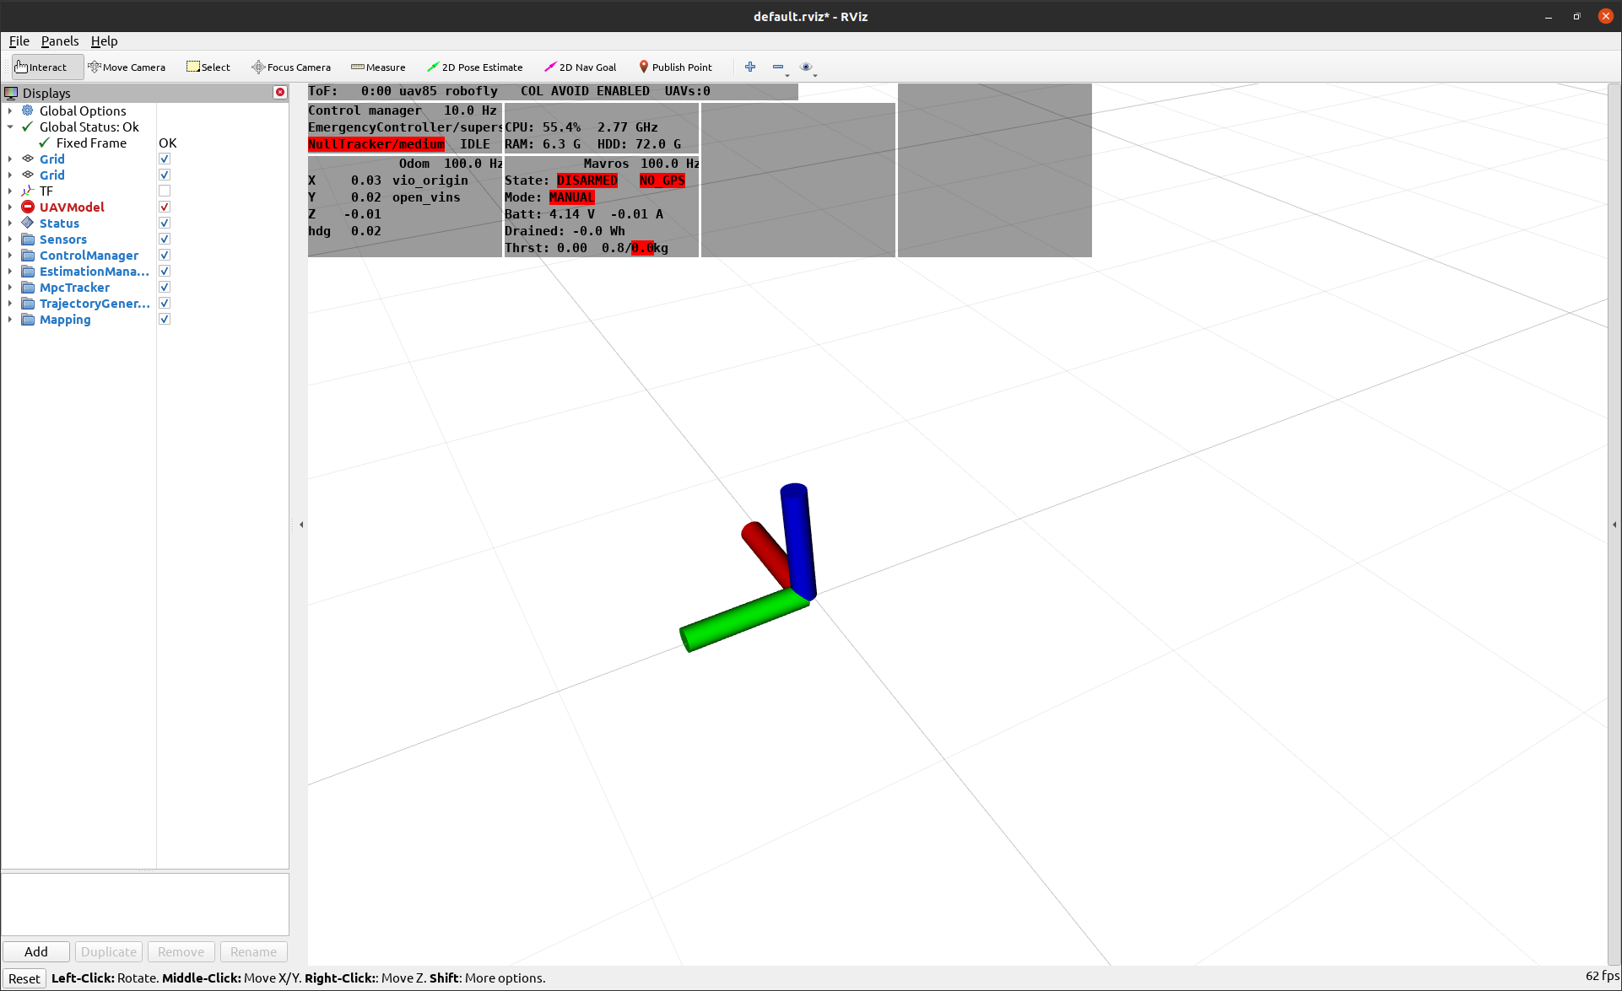Toggle the TrajectoryGeneration checkbox

[165, 303]
